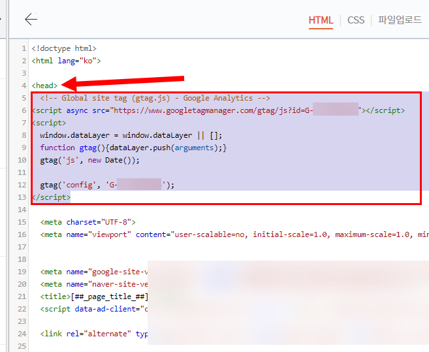Open the CSS tab
Viewport: 429px width, 352px height.
(356, 20)
